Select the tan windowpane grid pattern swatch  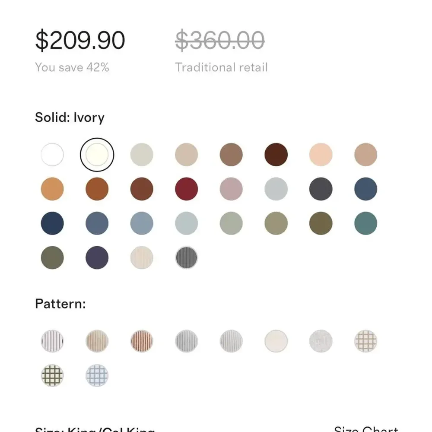[365, 341]
